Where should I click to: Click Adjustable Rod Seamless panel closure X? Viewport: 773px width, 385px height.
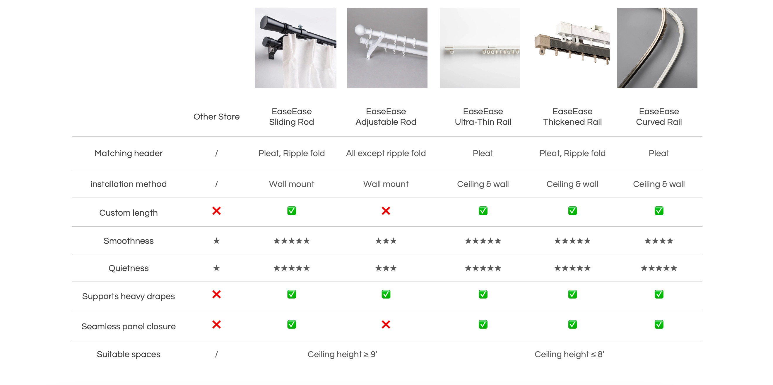tap(386, 324)
